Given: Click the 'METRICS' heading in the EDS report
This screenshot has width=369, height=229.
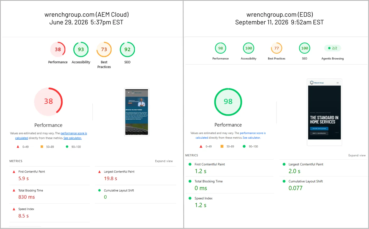Looking at the screenshot, I should click(192, 155).
